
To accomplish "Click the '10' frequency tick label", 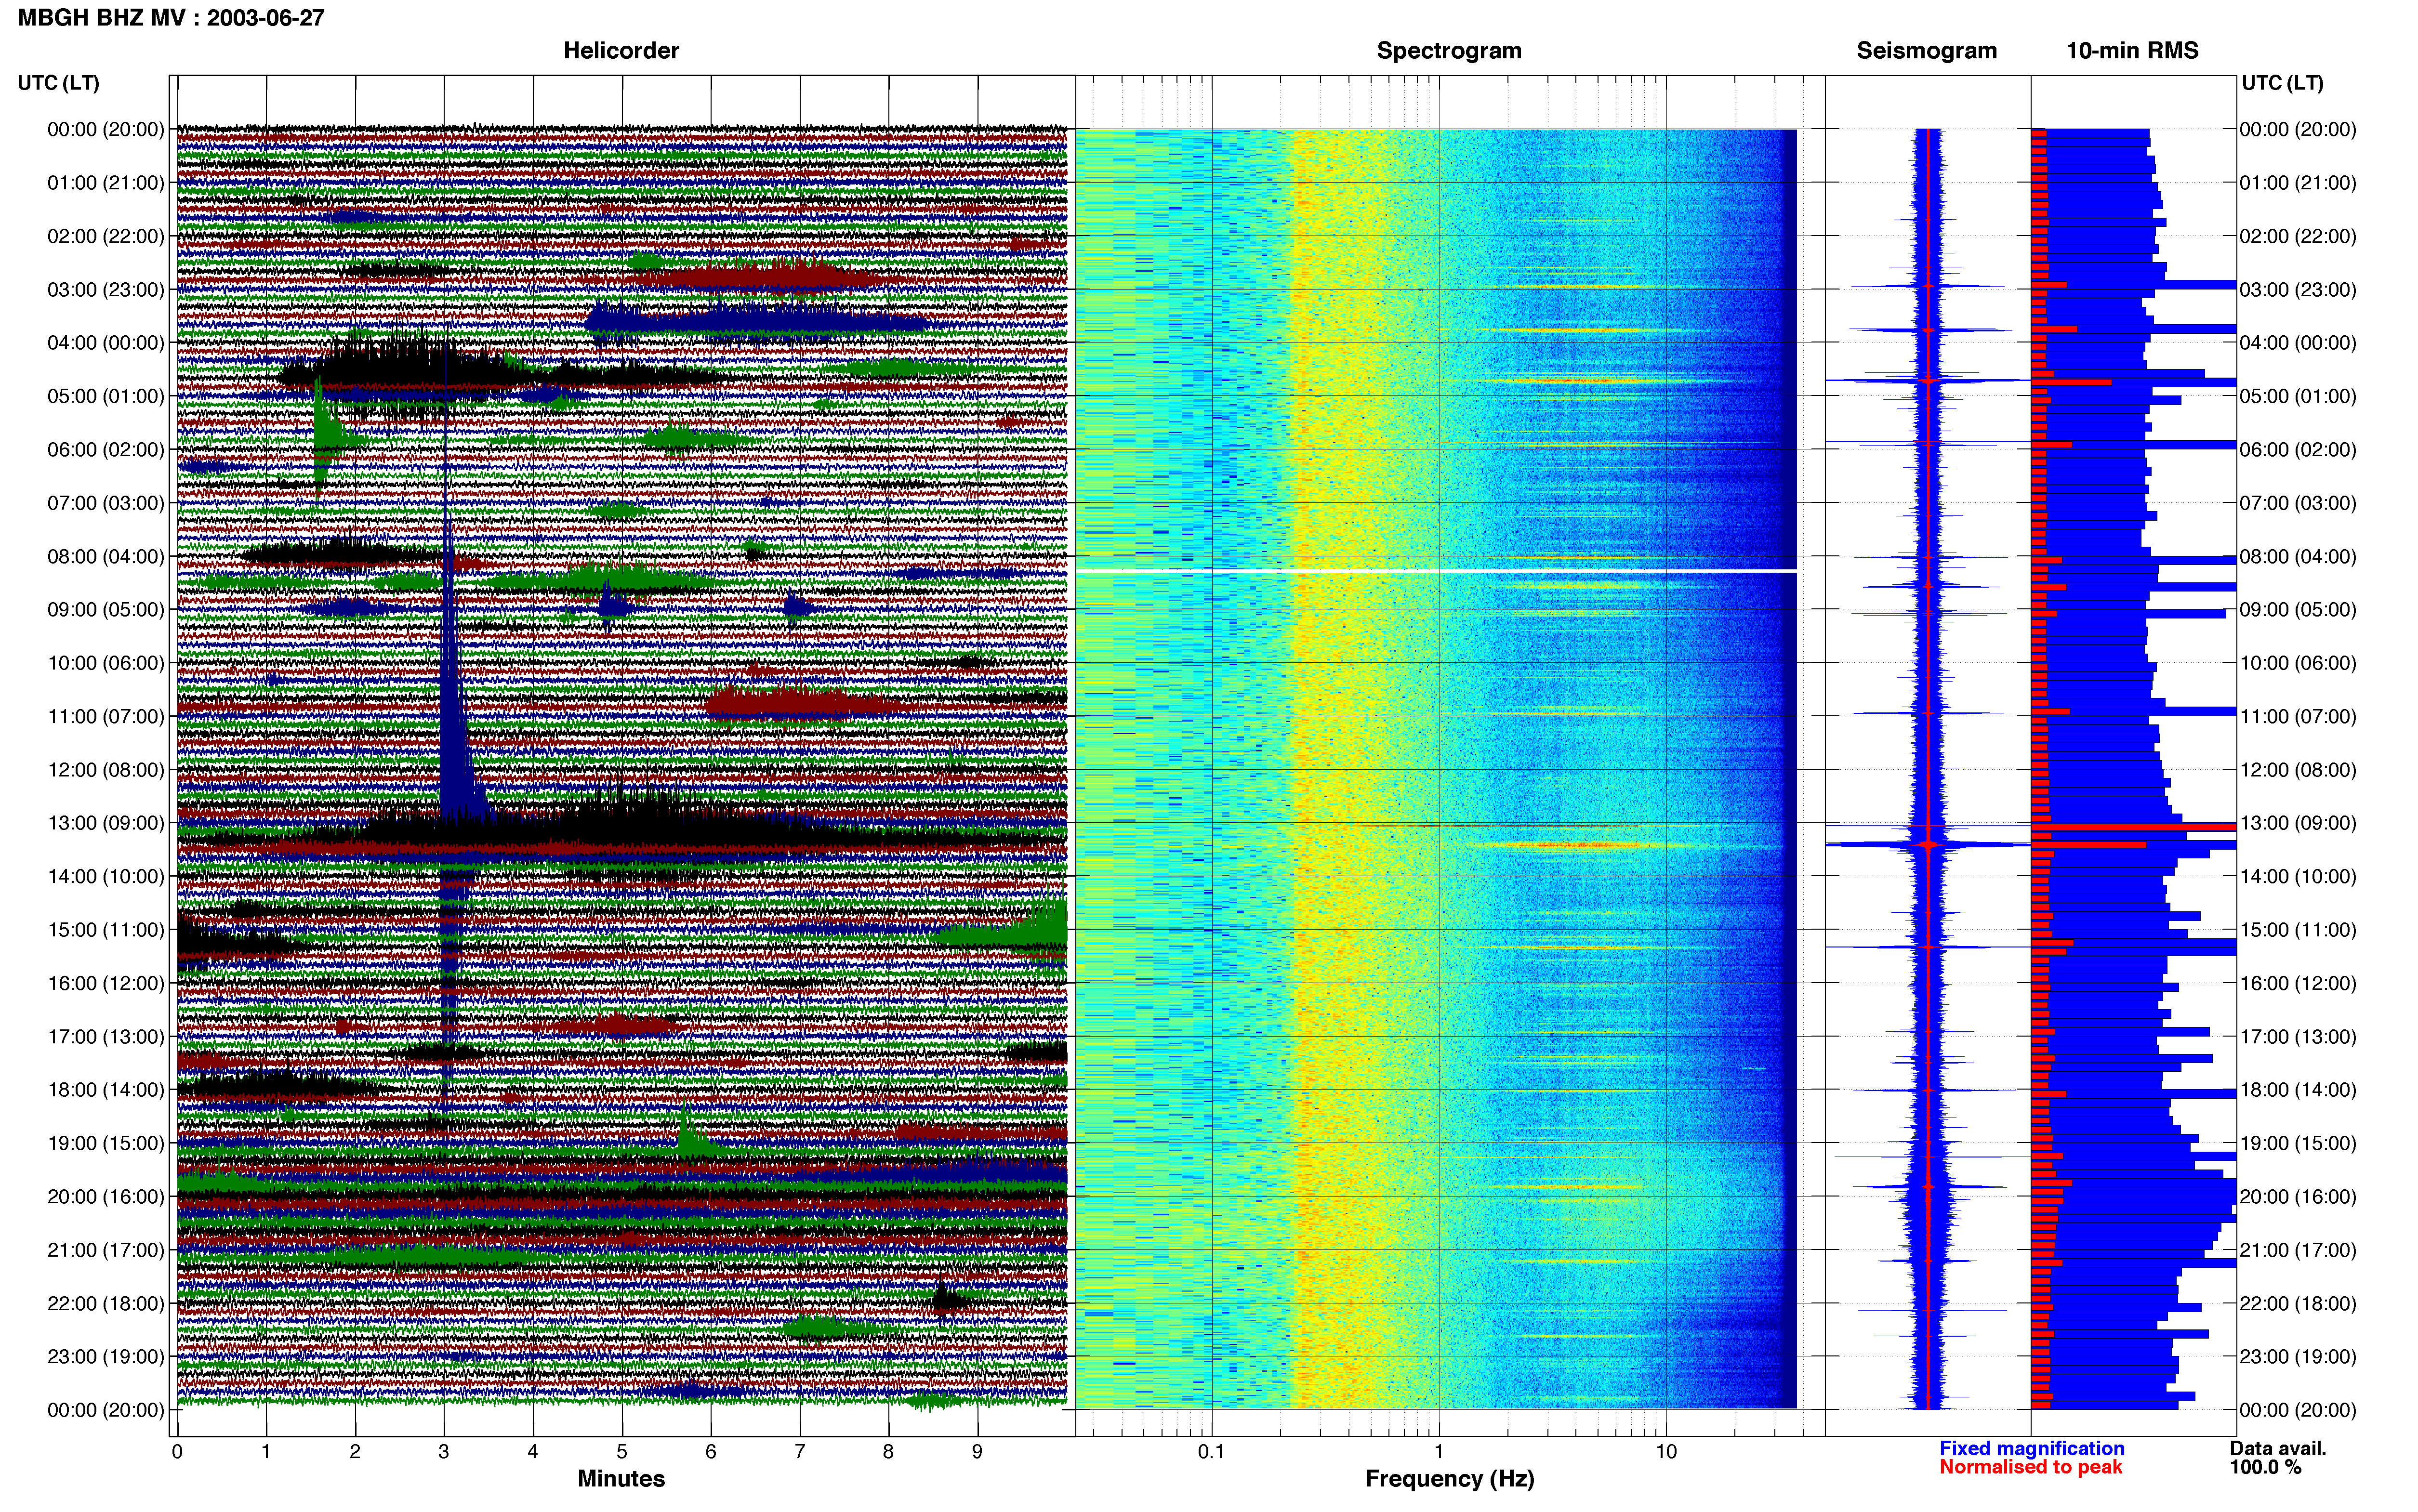I will (1666, 1451).
